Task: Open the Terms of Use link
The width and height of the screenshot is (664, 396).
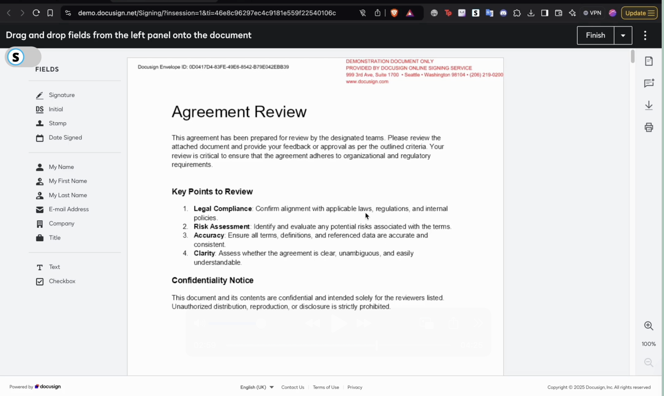Action: pos(326,387)
